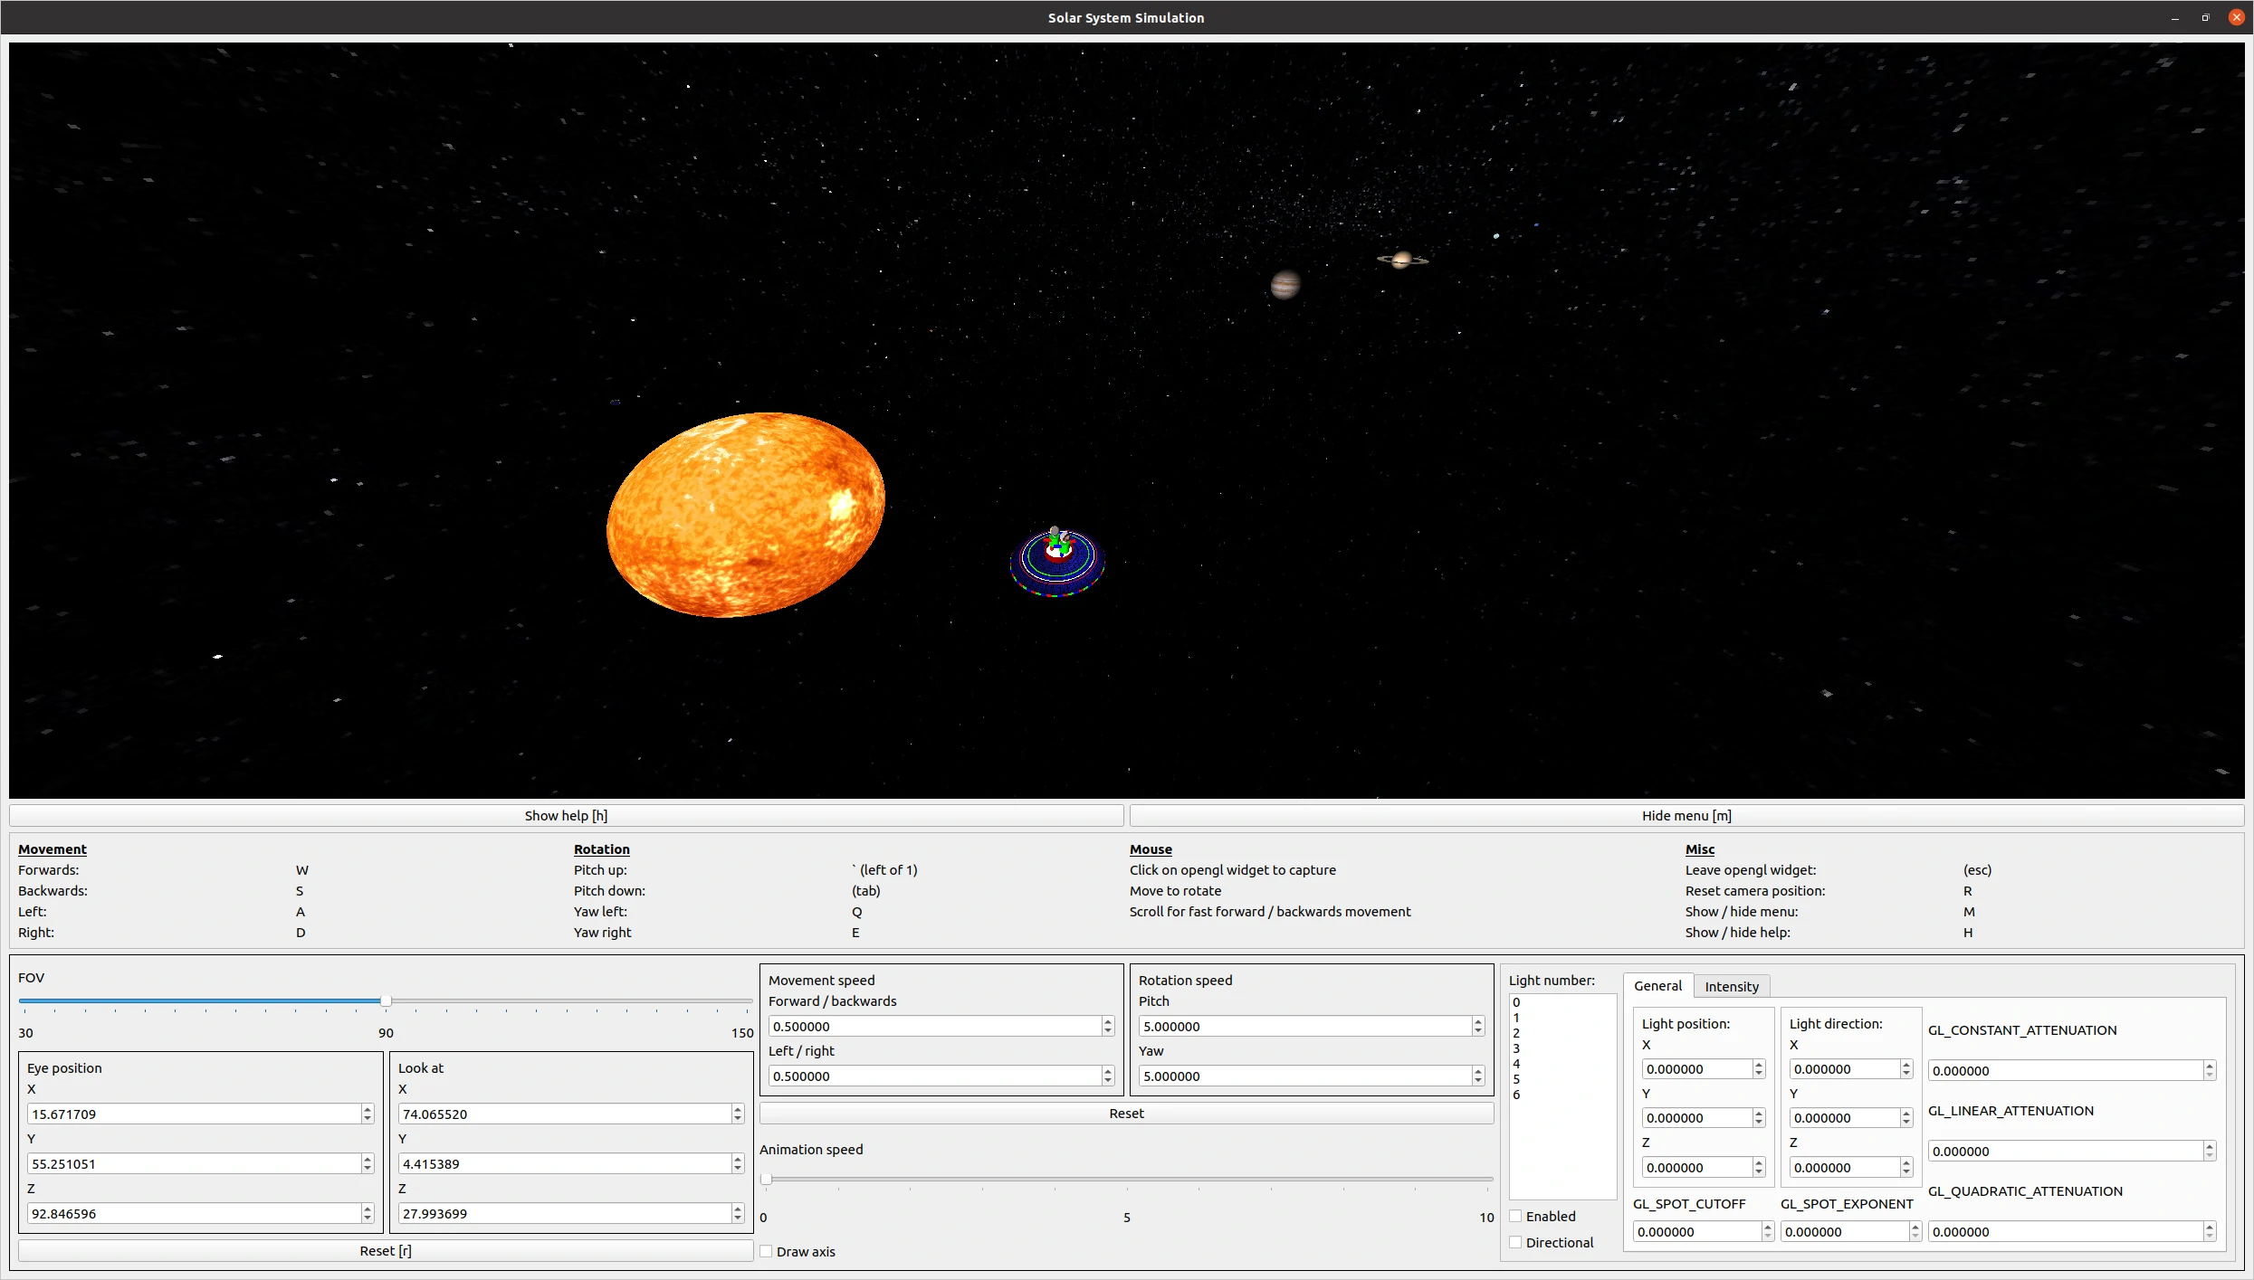Switch to the Intensity tab
Image resolution: width=2254 pixels, height=1280 pixels.
(x=1731, y=986)
